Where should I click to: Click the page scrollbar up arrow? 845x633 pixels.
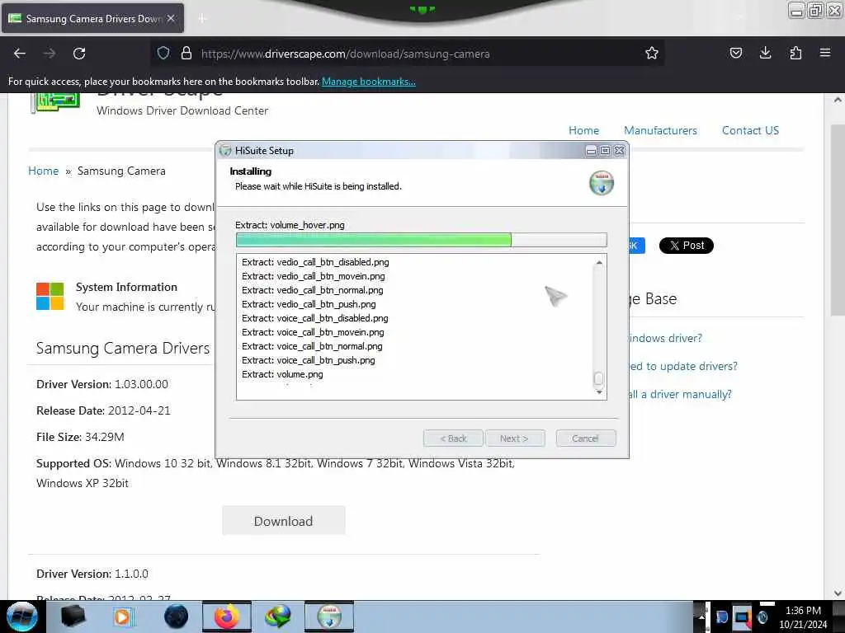838,100
